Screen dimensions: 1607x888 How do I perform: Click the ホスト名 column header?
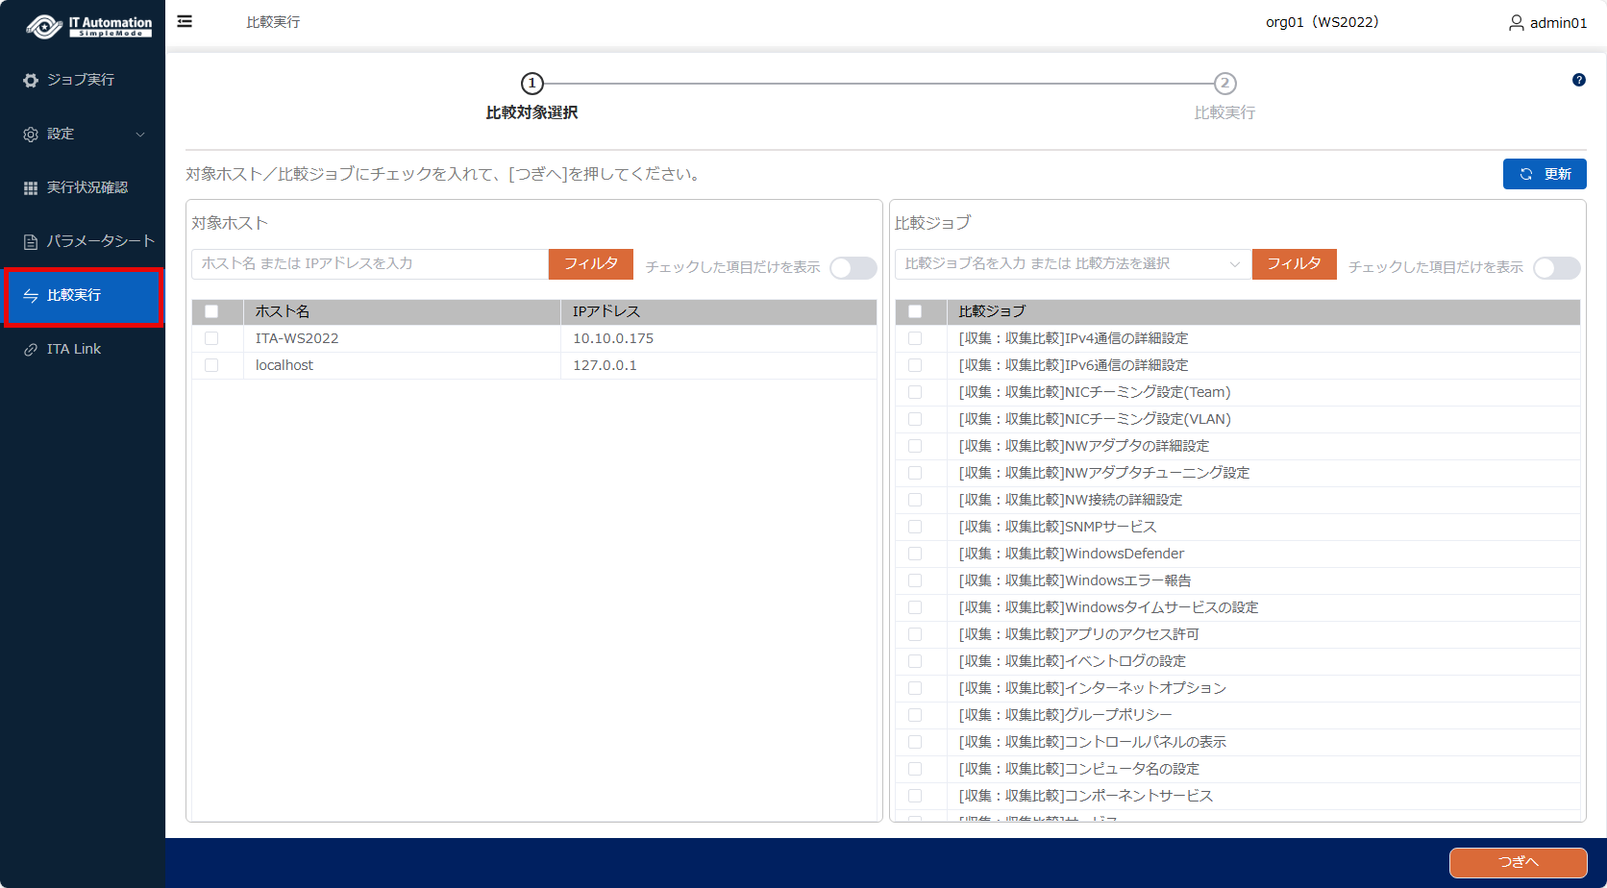pyautogui.click(x=402, y=311)
